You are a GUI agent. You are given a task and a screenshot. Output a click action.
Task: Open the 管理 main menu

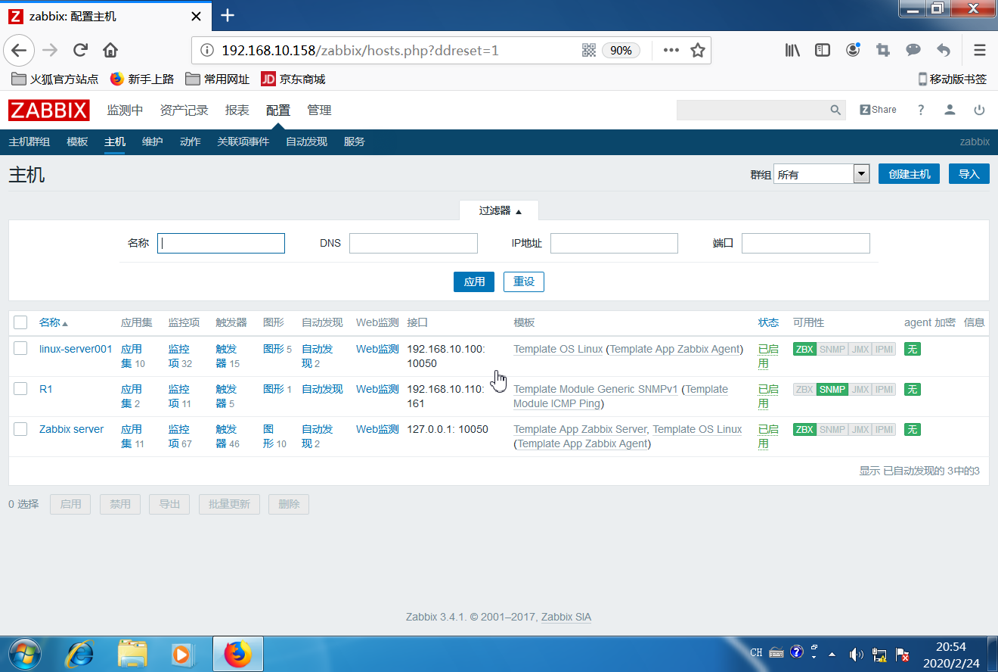(x=319, y=110)
